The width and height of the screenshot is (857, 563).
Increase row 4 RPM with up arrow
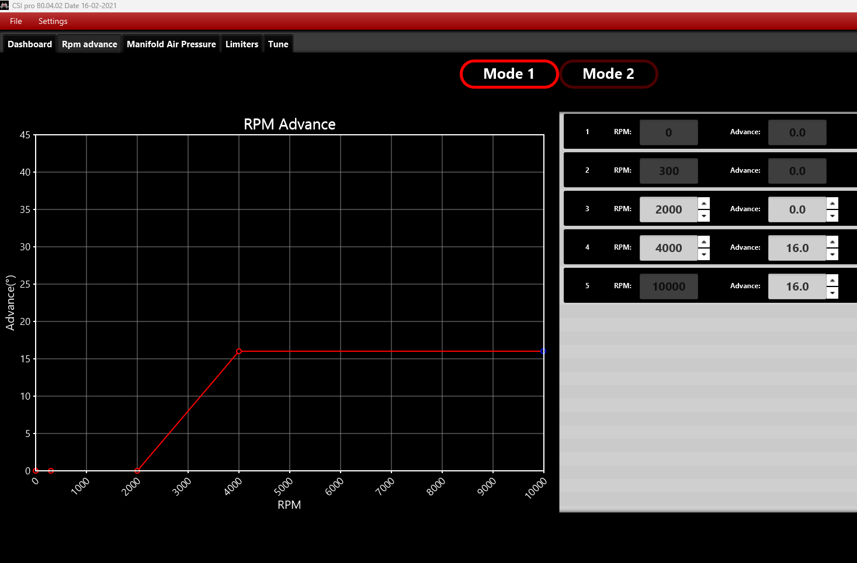click(704, 242)
